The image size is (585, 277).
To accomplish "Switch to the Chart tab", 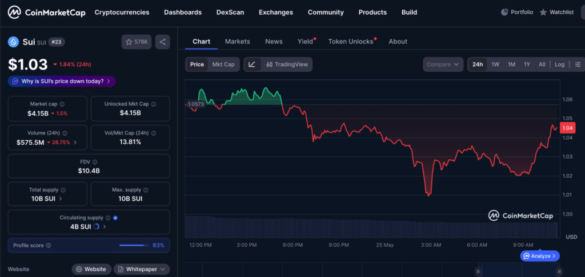I will pyautogui.click(x=202, y=42).
